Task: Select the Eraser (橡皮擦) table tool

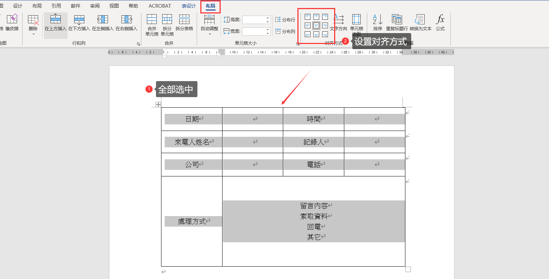Action: (12, 22)
